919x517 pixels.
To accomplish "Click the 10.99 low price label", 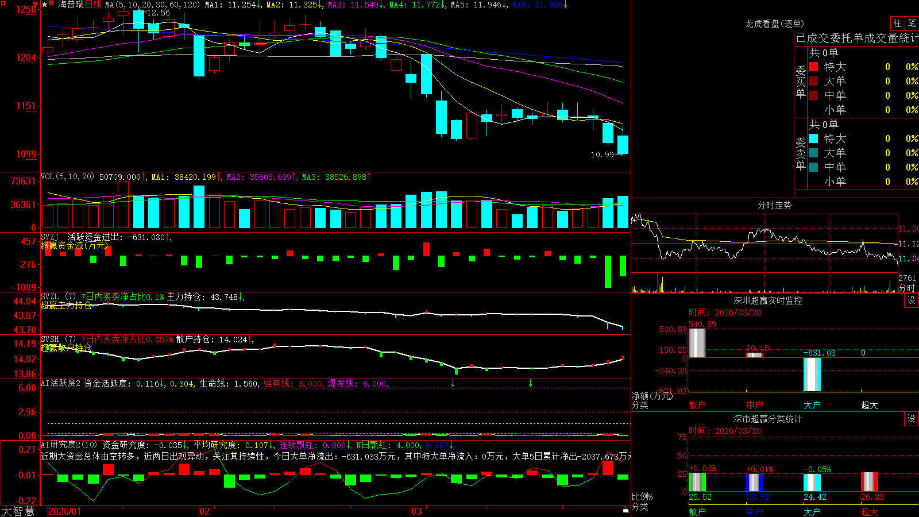I will point(602,155).
